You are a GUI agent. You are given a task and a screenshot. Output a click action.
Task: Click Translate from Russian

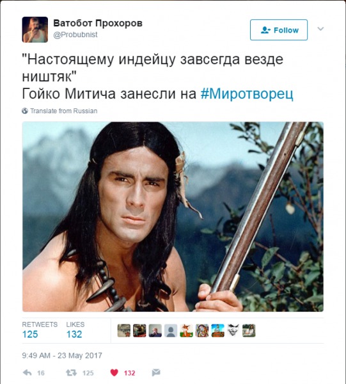[63, 111]
